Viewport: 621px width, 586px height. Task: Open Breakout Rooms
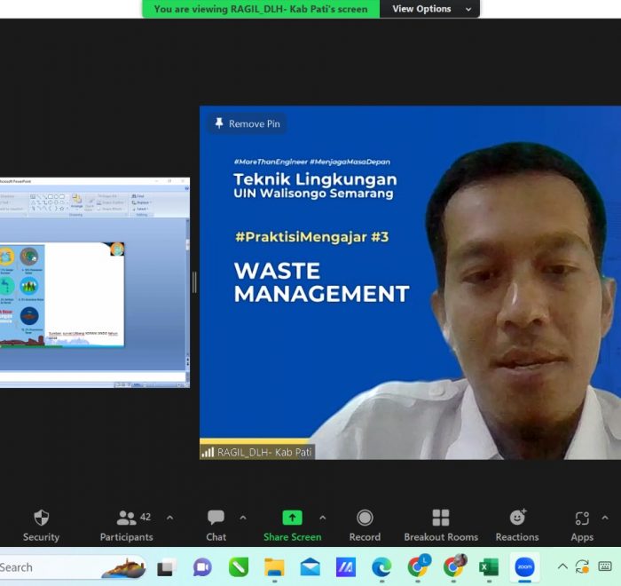(440, 525)
